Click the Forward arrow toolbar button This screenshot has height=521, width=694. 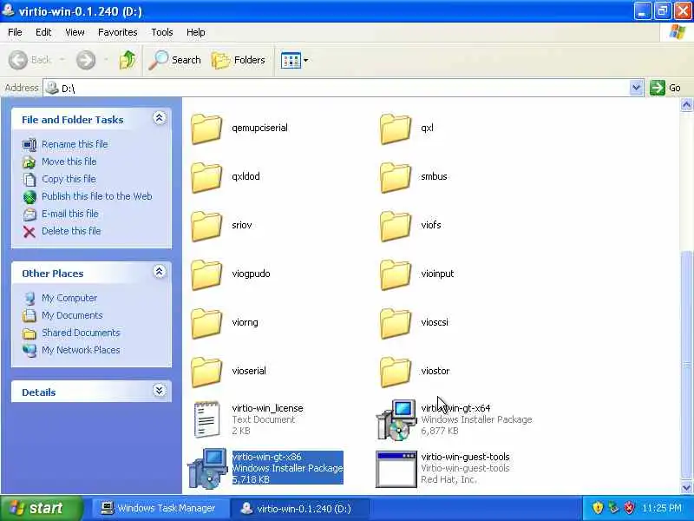[86, 60]
